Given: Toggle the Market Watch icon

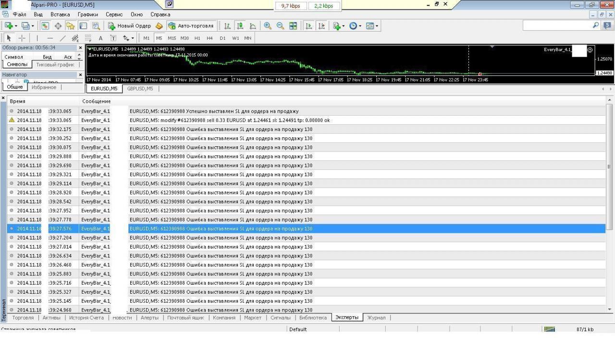Looking at the screenshot, I should coord(46,26).
